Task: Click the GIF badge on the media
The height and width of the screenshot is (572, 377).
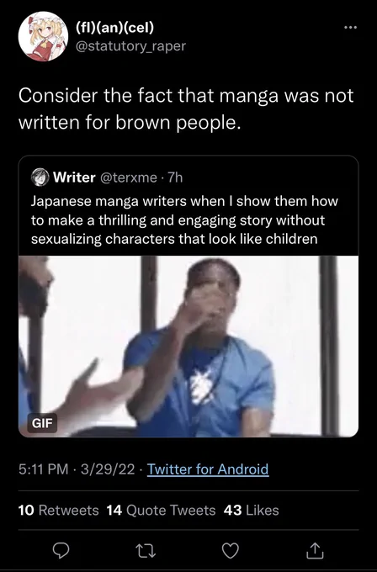Action: point(42,423)
